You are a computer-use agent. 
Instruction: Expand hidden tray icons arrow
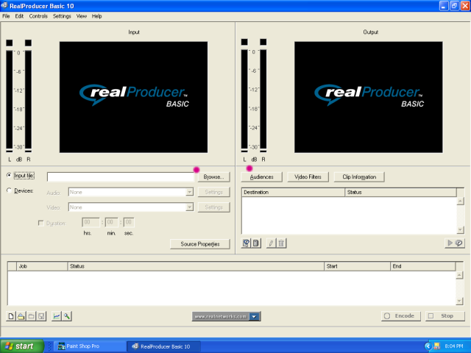tap(428, 346)
